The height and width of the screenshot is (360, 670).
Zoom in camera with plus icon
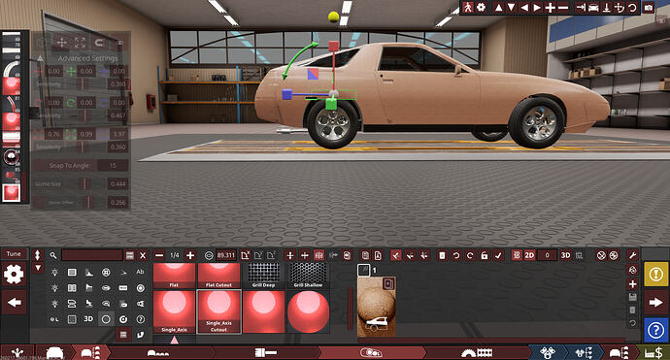click(551, 7)
